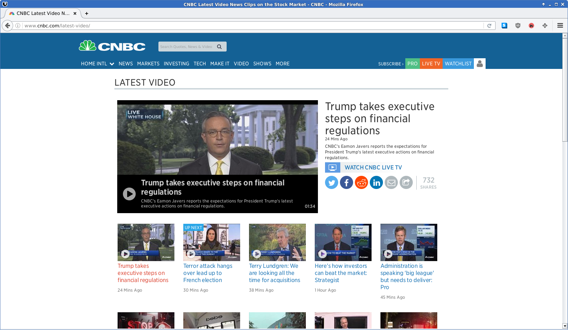Expand the HOME INTL dropdown chevron

tap(112, 64)
